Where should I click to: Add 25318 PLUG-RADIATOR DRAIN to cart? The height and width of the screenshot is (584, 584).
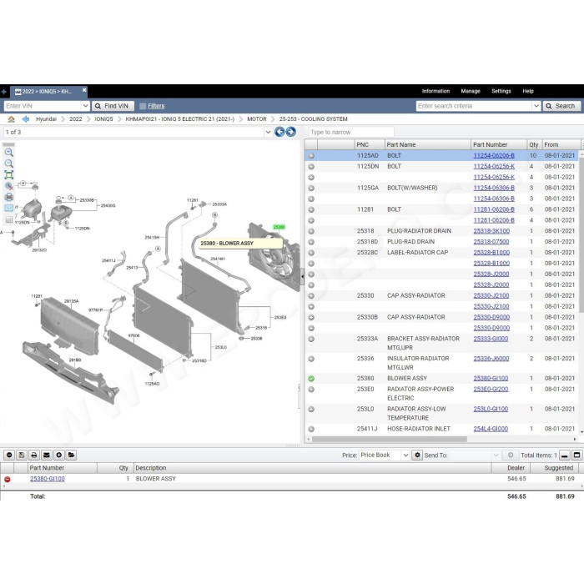[311, 231]
